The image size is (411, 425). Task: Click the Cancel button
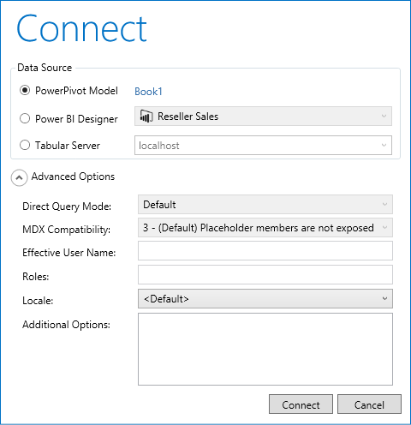click(x=369, y=404)
